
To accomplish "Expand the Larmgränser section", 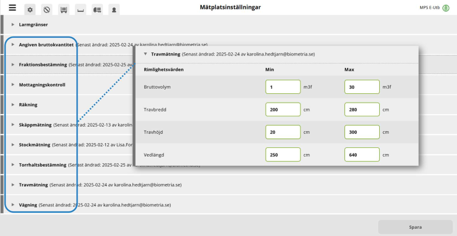I will click(34, 24).
